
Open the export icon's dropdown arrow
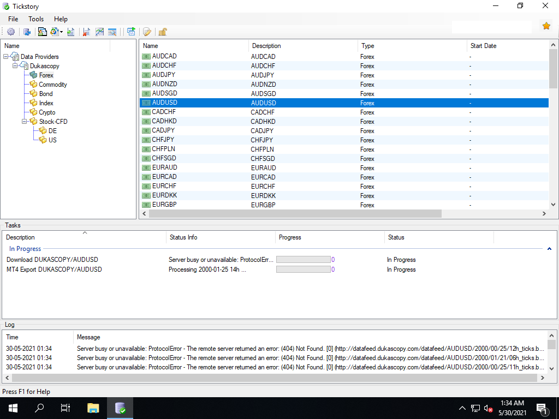(x=61, y=32)
